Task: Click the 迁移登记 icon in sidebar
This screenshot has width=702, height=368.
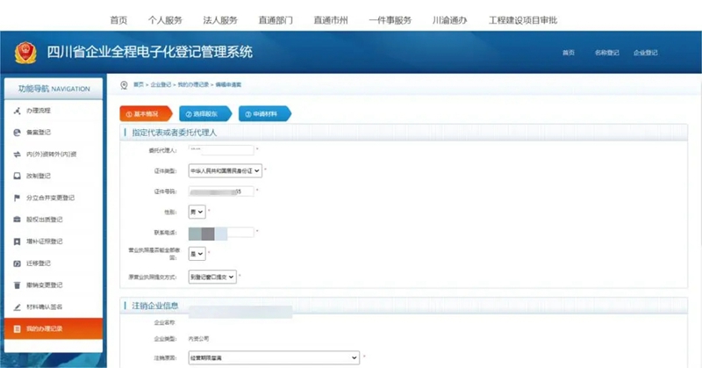Action: point(17,263)
